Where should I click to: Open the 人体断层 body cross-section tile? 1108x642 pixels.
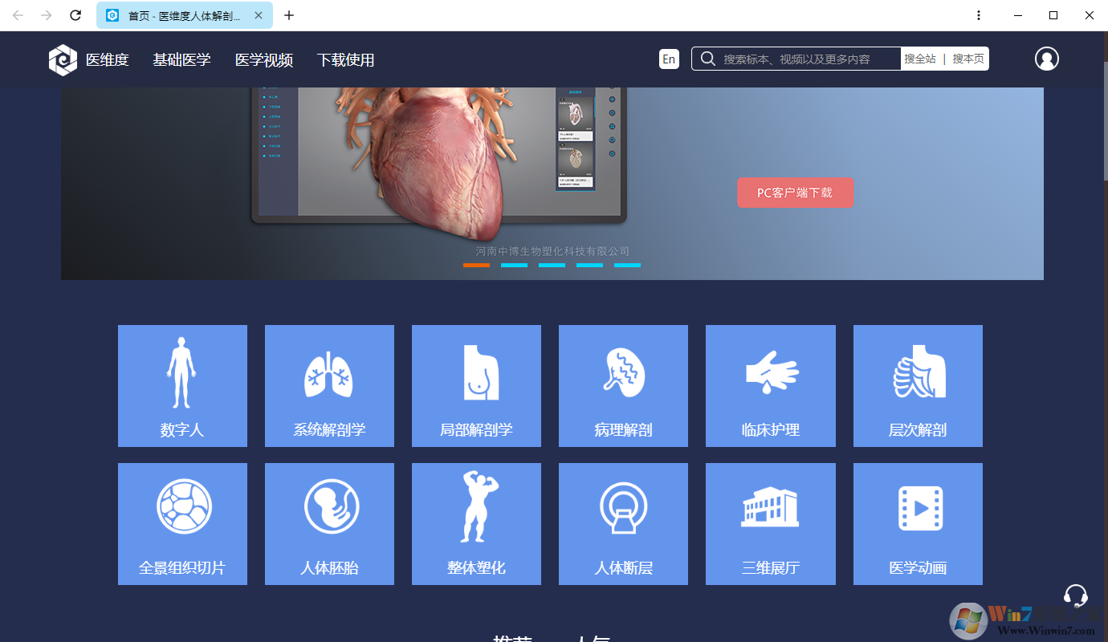[623, 524]
